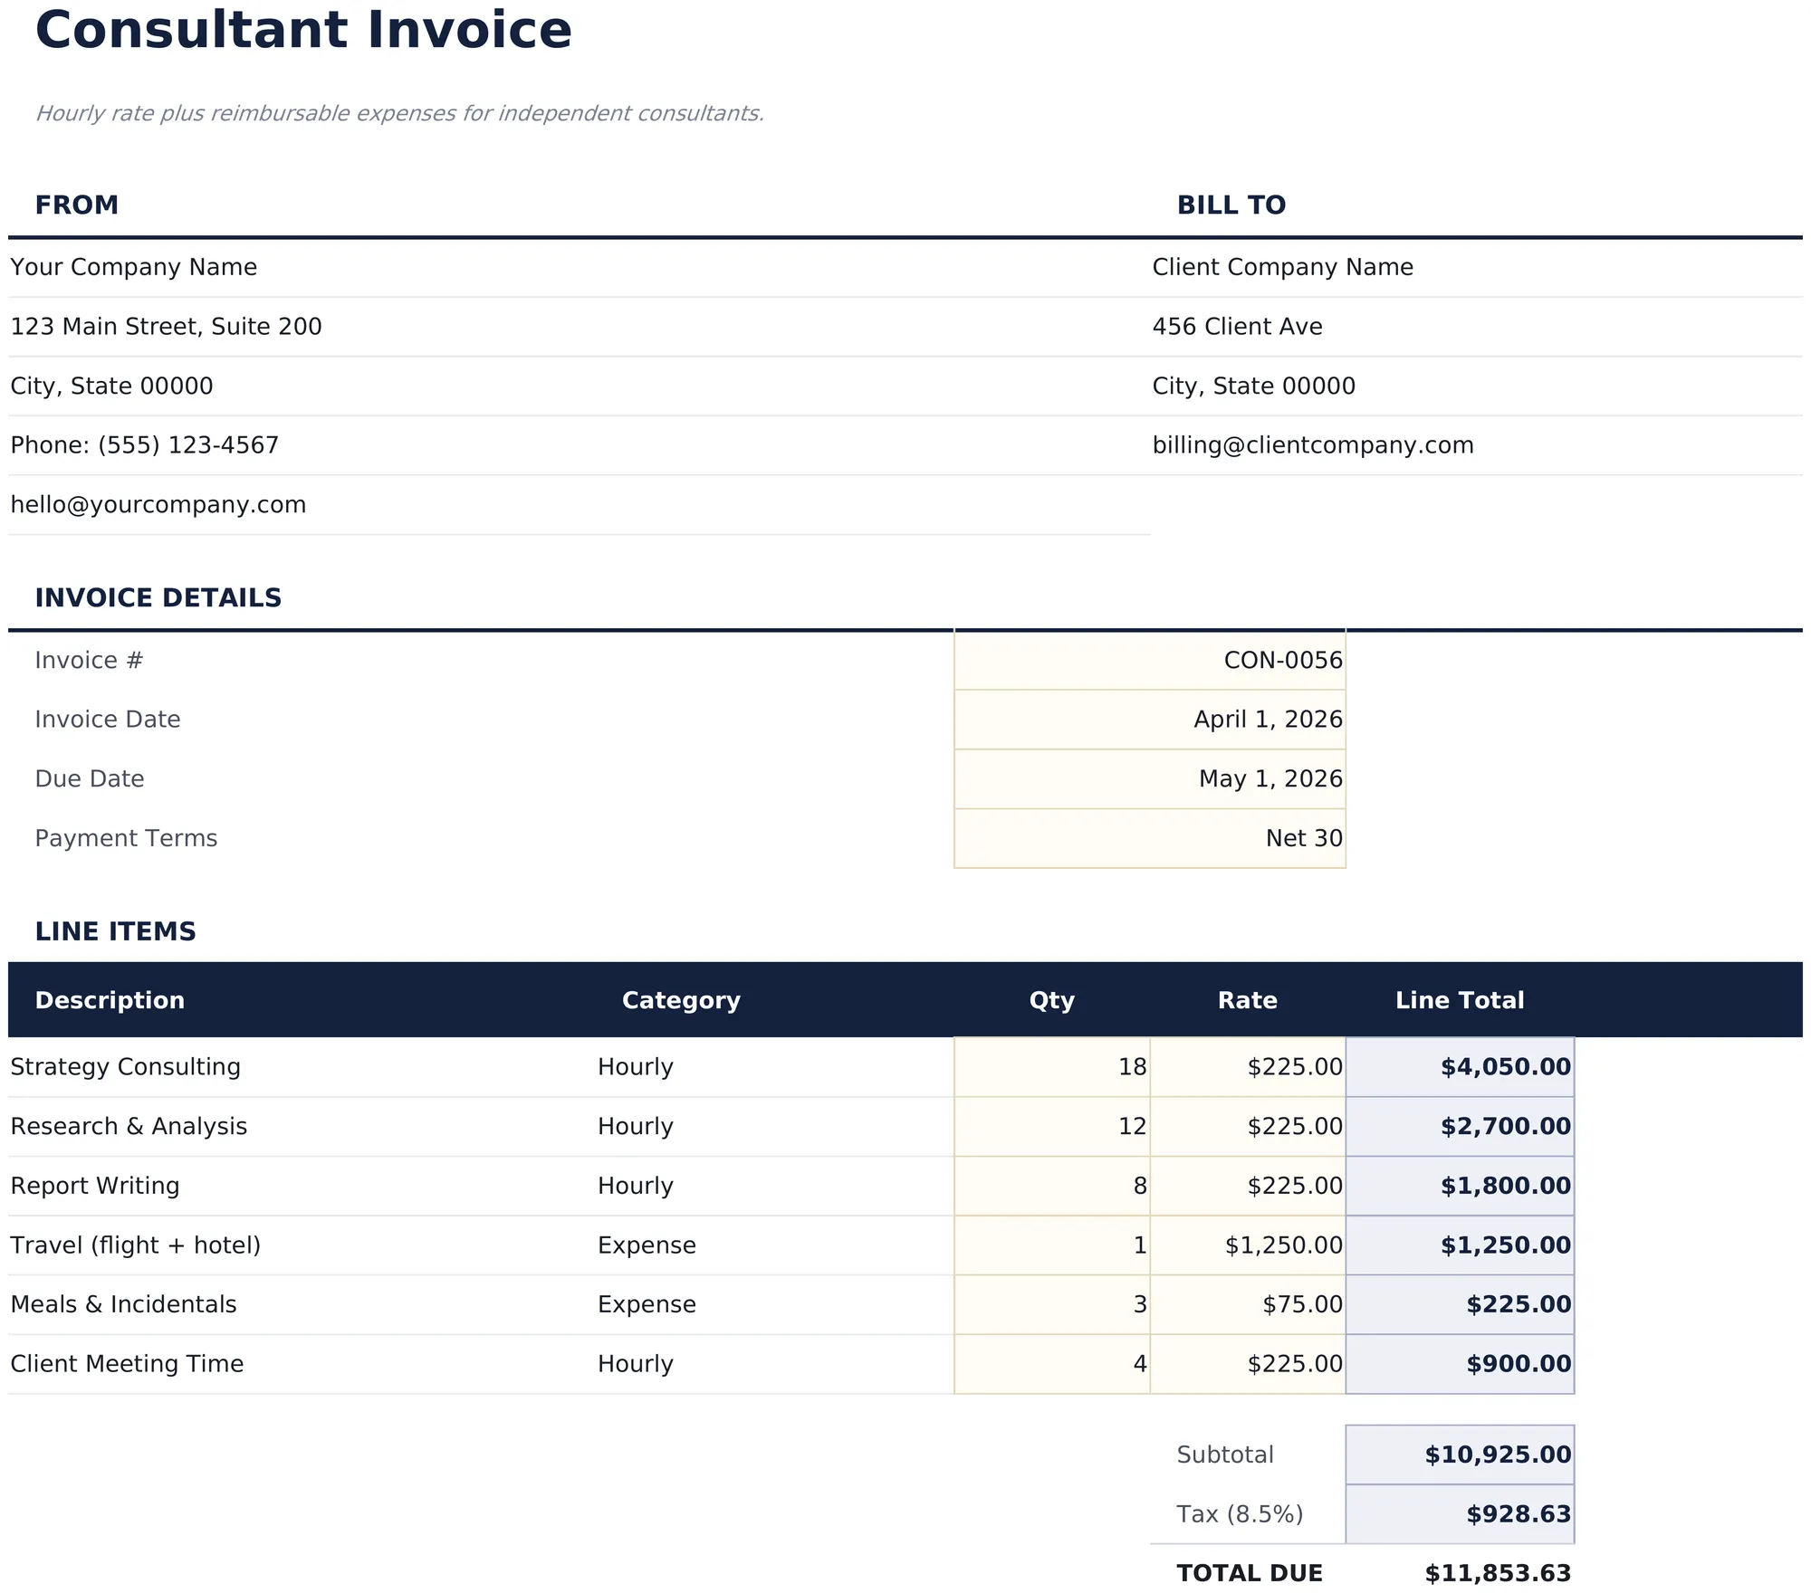Viewport: 1811px width, 1593px height.
Task: Edit invoice number CON-0056
Action: 1150,661
